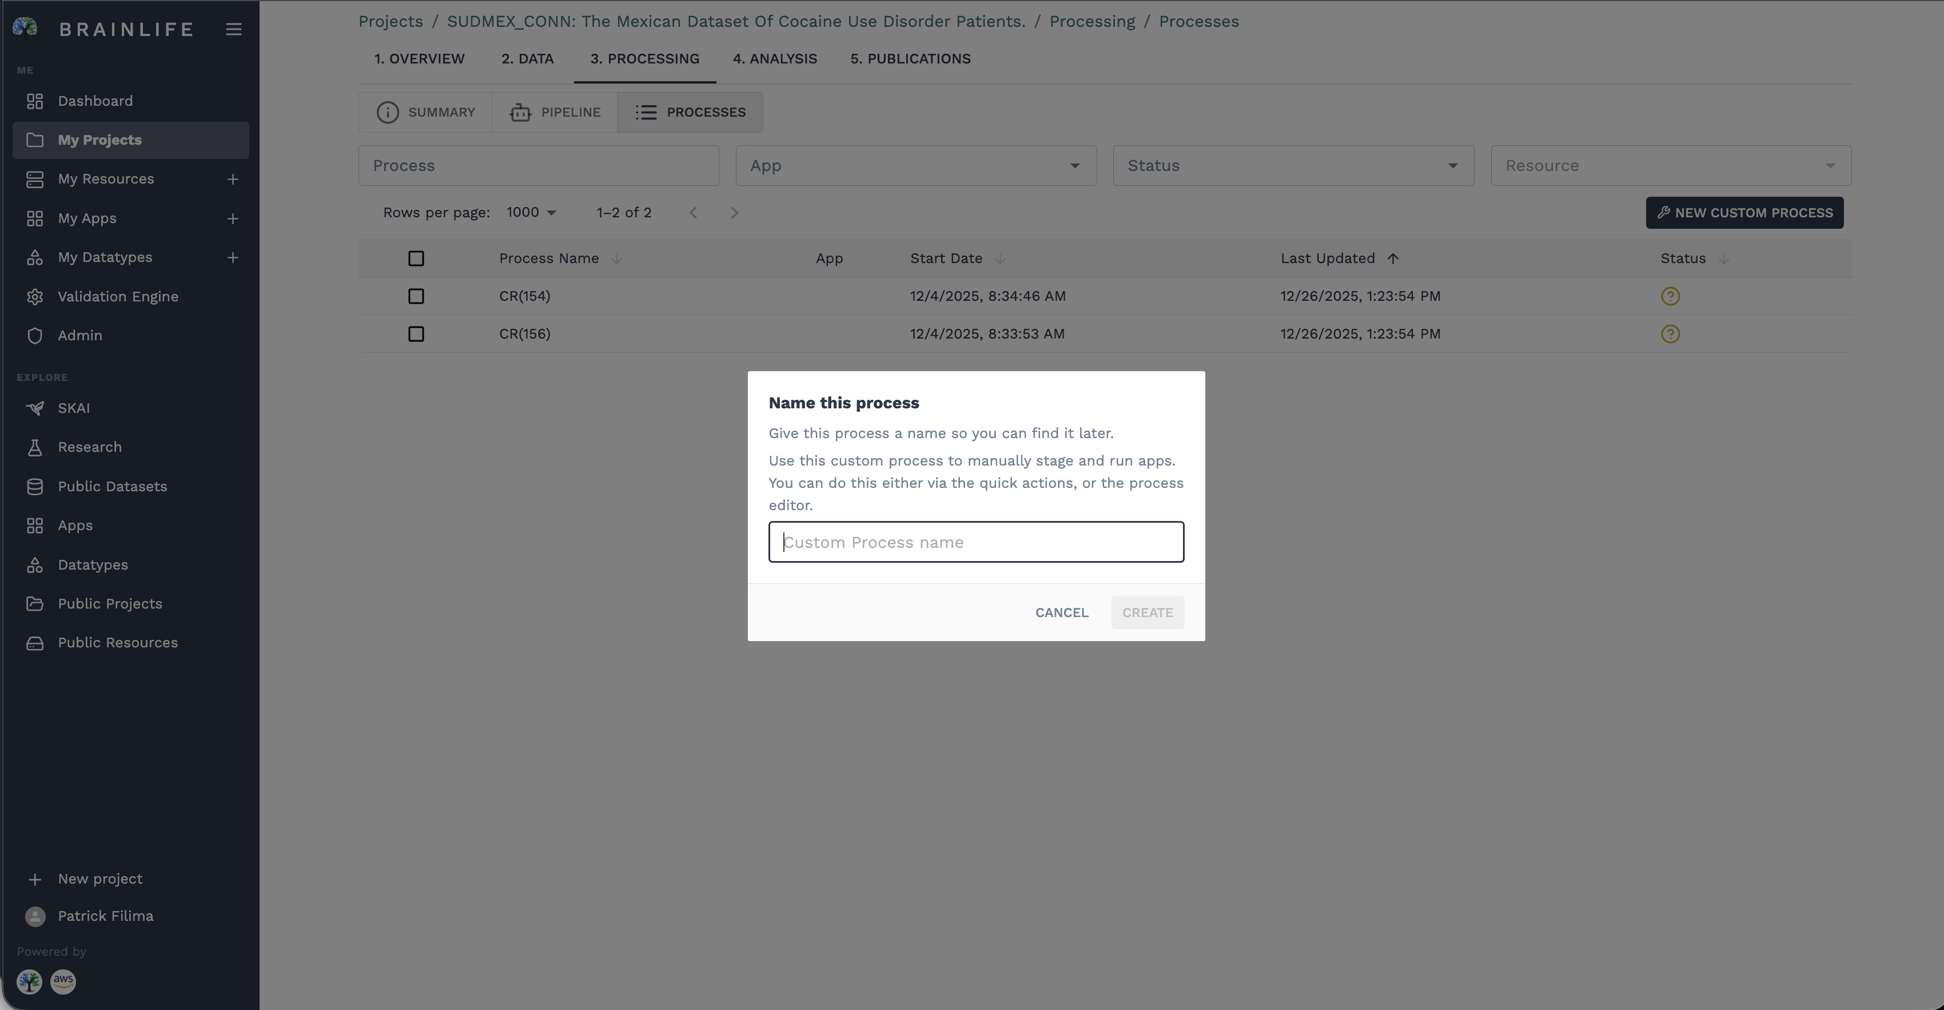1944x1010 pixels.
Task: Open the Status filter dropdown
Action: tap(1293, 166)
